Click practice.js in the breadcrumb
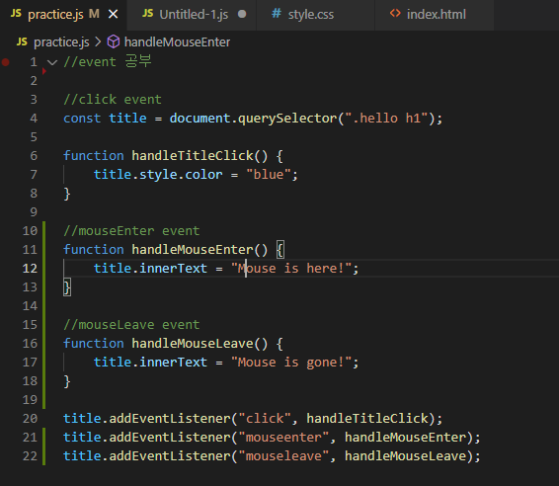The width and height of the screenshot is (559, 486). tap(61, 42)
